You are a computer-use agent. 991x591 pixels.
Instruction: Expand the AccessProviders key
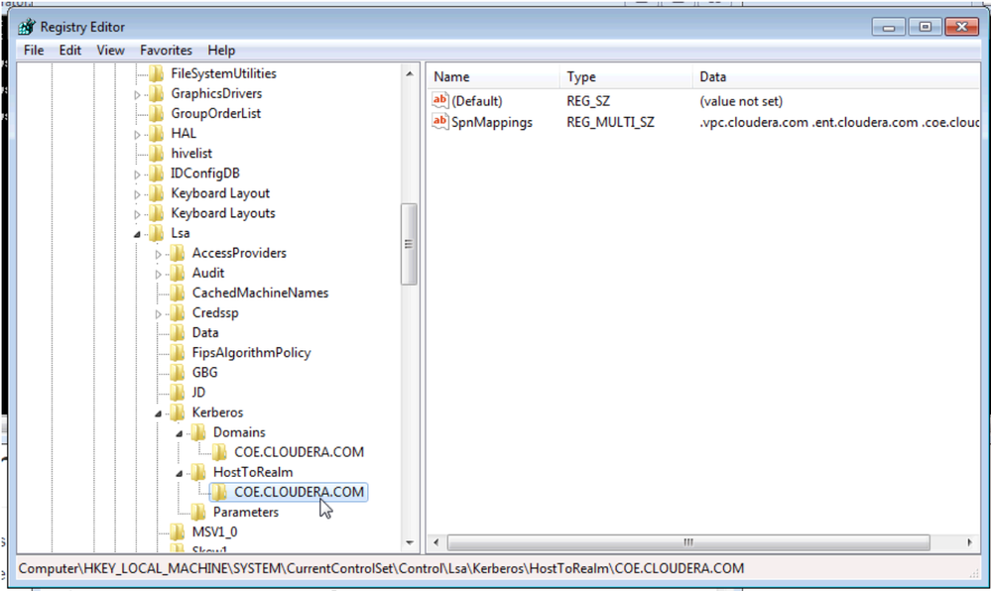[x=158, y=254]
